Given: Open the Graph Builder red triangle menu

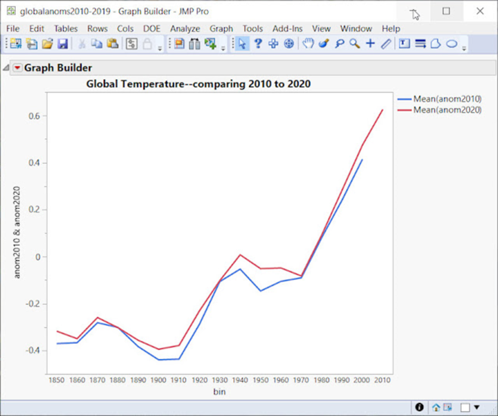Looking at the screenshot, I should click(17, 68).
